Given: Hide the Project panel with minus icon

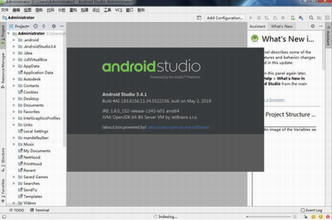Looking at the screenshot, I should [62, 26].
